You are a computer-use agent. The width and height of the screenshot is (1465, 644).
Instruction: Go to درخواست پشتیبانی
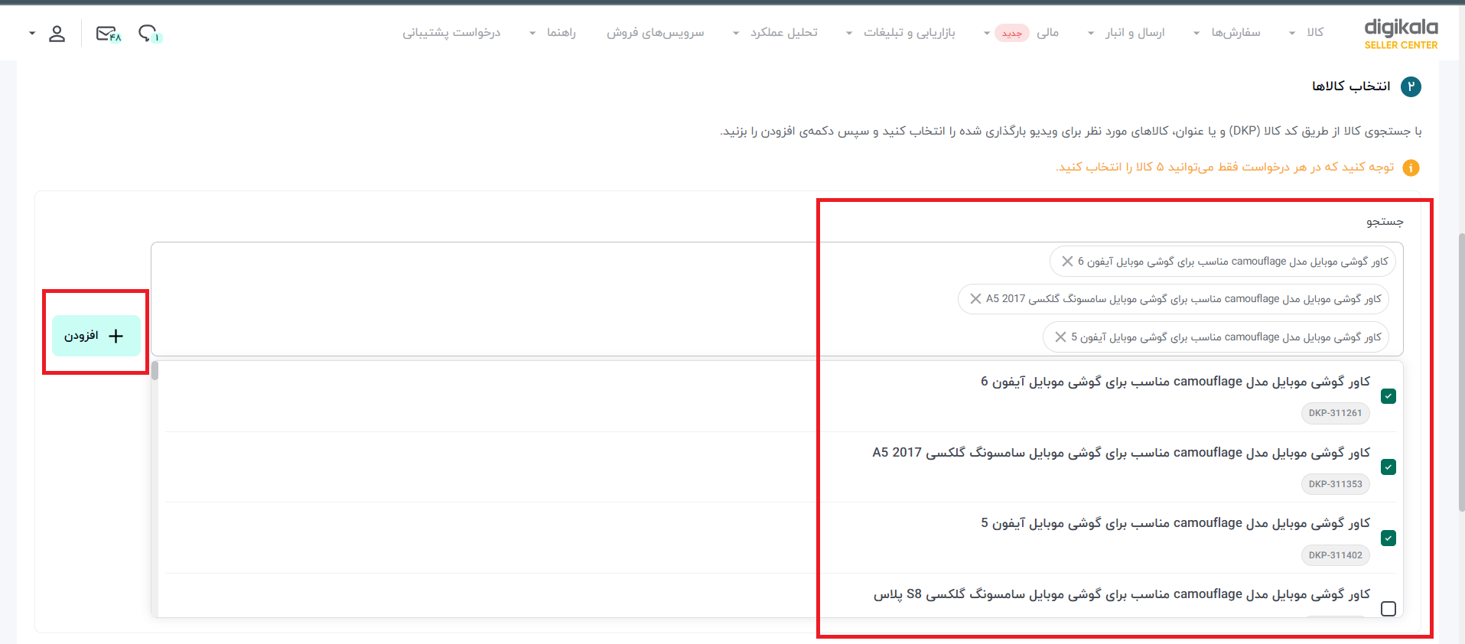point(451,32)
